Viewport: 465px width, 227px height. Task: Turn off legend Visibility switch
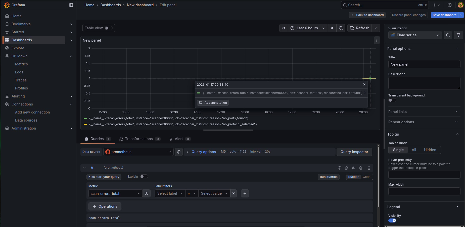click(x=392, y=220)
